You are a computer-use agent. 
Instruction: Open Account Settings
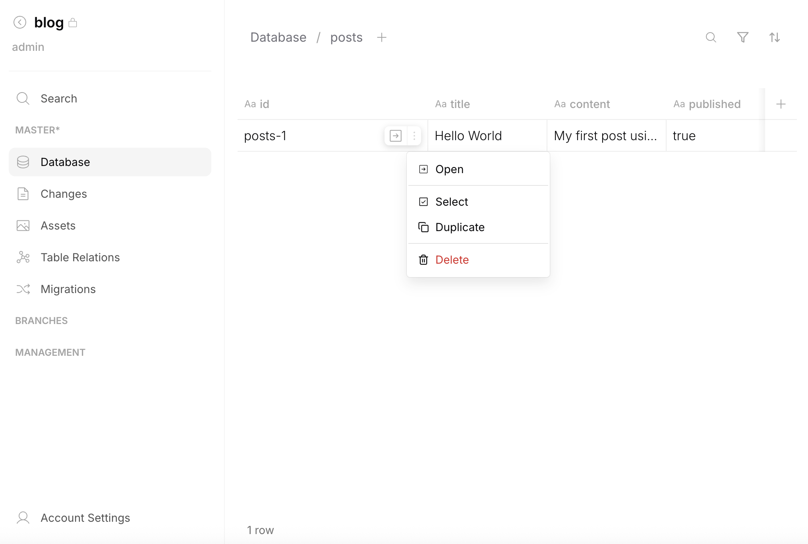click(85, 518)
